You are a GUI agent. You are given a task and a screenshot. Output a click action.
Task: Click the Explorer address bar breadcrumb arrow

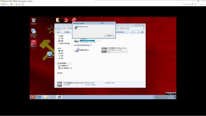pyautogui.click(x=66, y=28)
